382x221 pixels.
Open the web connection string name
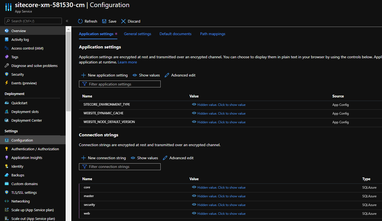point(87,213)
